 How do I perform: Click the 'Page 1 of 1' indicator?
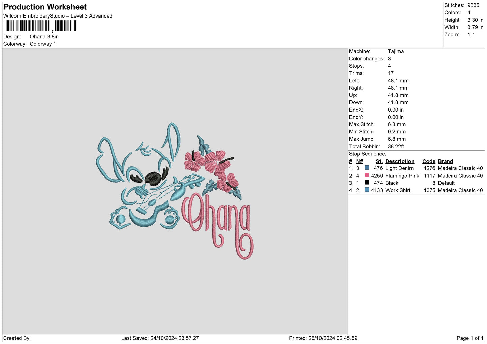coord(470,338)
